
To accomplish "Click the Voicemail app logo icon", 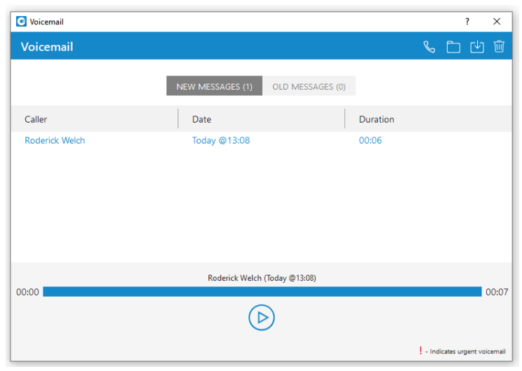I will [x=21, y=22].
